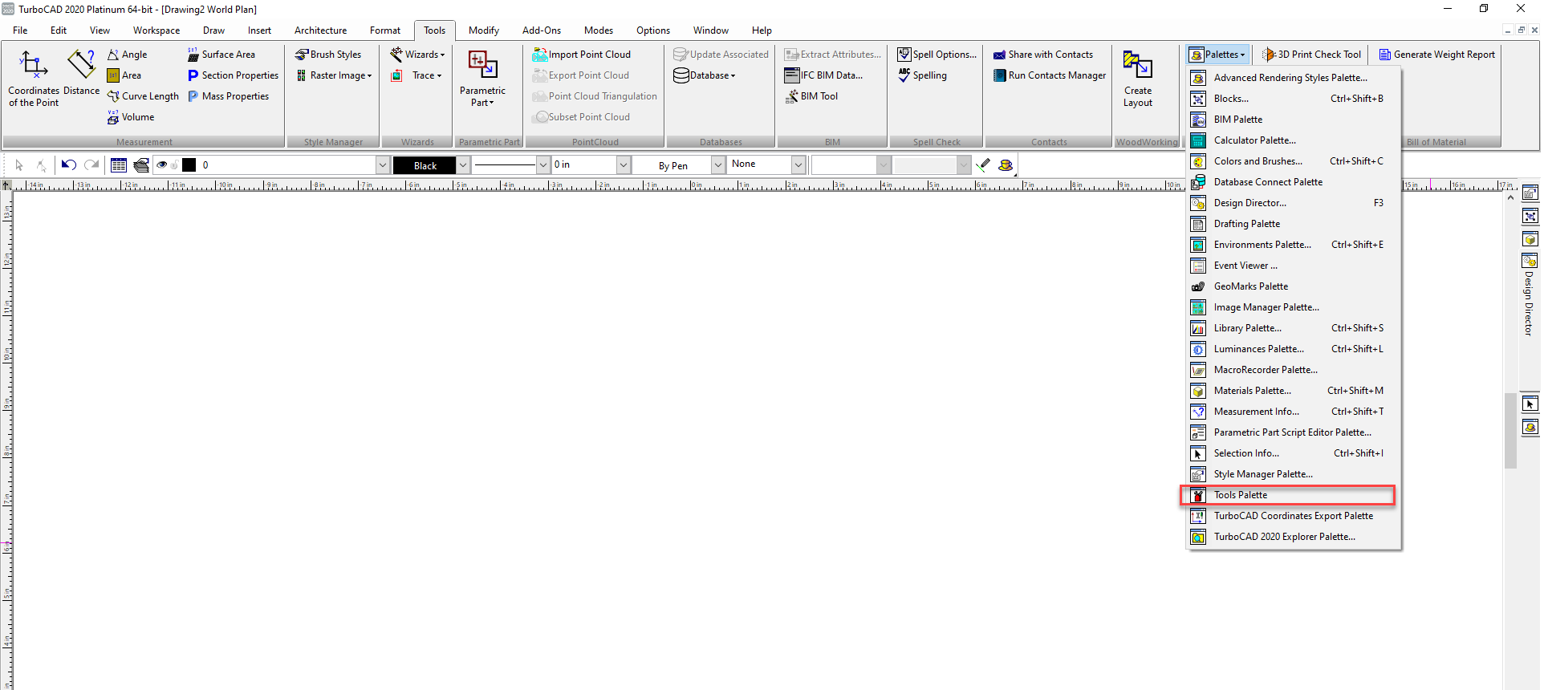The height and width of the screenshot is (690, 1544).
Task: Click the Select arrow tool in toolbar
Action: point(19,165)
